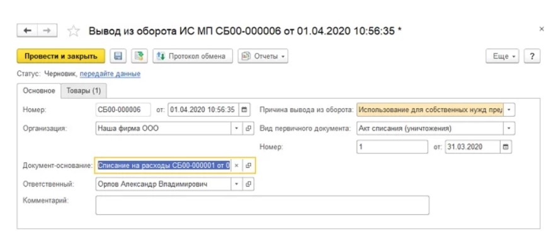Viewport: 556px width, 240px height.
Task: Click the forward navigation arrow
Action: (47, 31)
